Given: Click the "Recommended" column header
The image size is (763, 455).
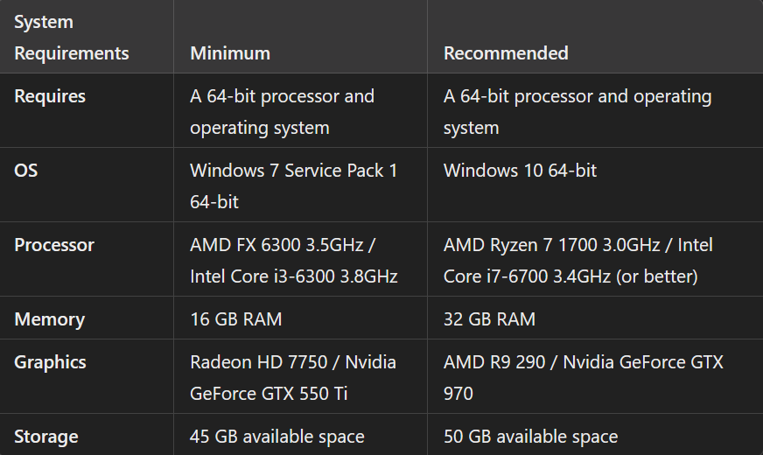Looking at the screenshot, I should (506, 53).
